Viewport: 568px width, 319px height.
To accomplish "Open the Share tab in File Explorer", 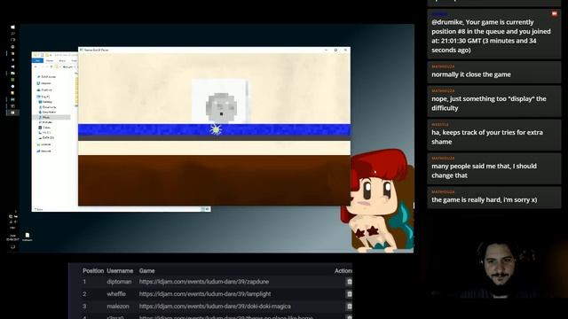I will (x=62, y=61).
